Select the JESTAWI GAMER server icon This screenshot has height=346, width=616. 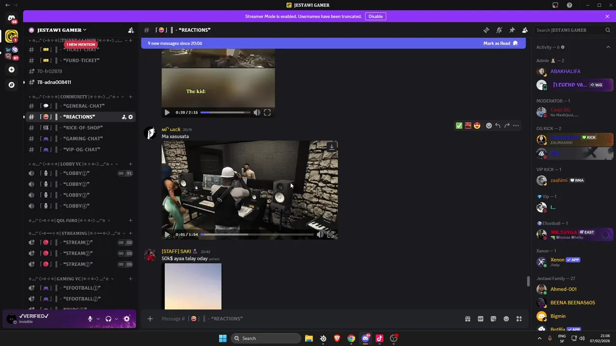[x=12, y=36]
